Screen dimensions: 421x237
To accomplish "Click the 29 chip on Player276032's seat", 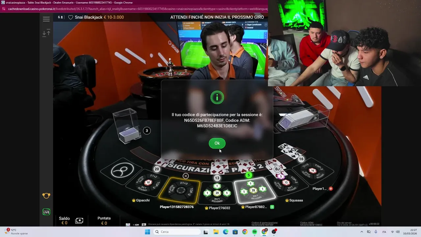I will [x=217, y=193].
